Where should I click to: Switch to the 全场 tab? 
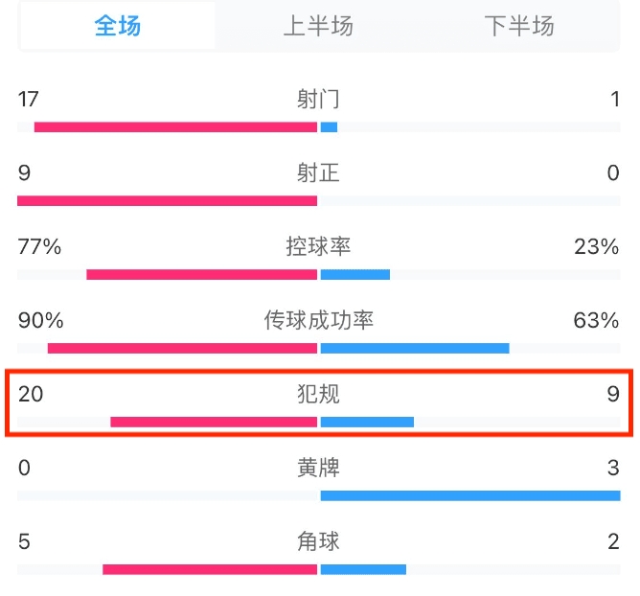point(118,26)
